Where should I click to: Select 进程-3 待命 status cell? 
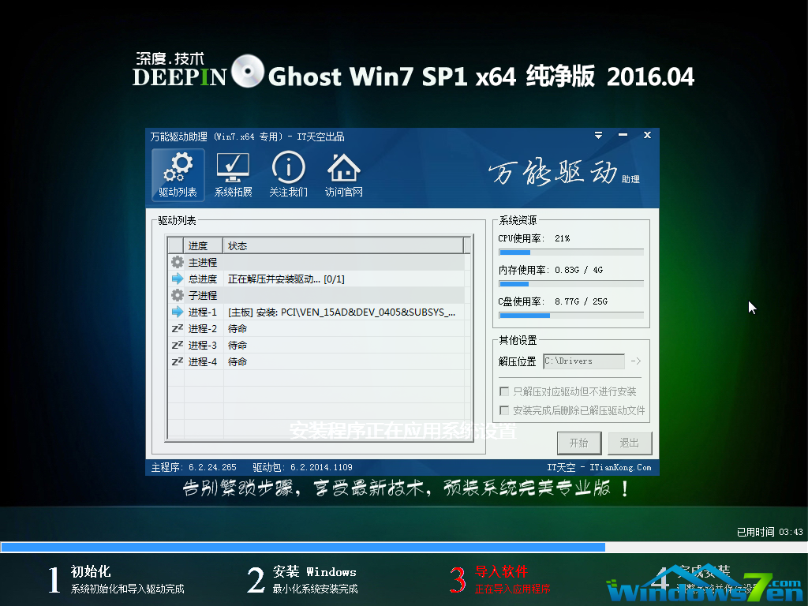point(238,346)
